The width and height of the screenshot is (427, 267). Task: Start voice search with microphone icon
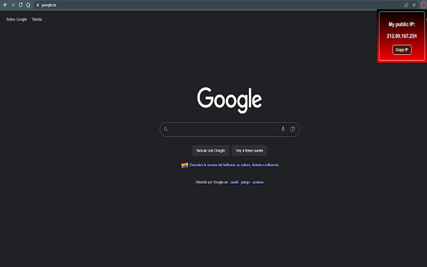(283, 129)
